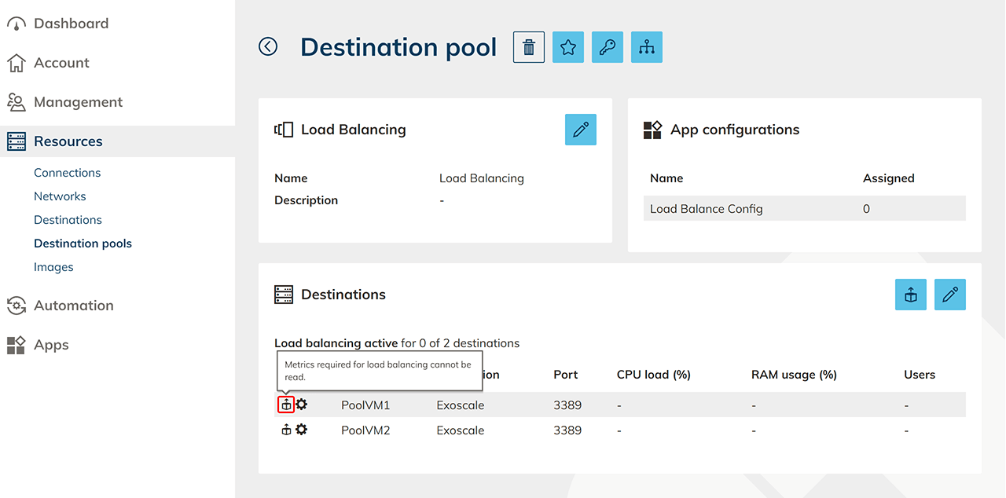Click the hierarchy tree icon button
The height and width of the screenshot is (498, 1006).
647,47
